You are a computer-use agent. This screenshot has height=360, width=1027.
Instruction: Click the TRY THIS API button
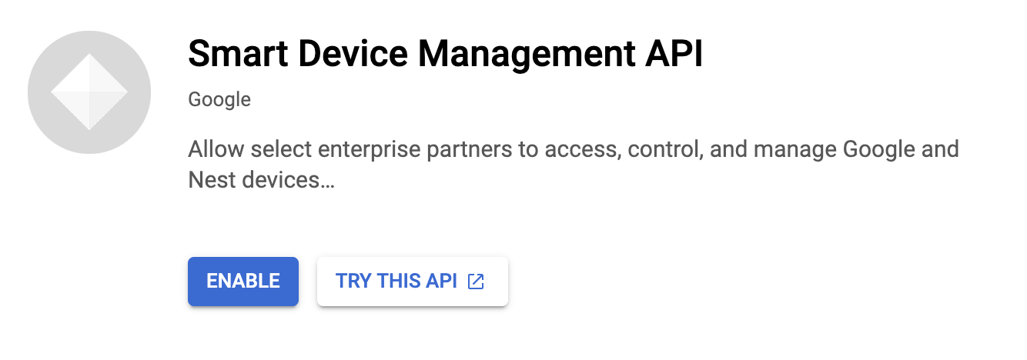pos(412,282)
